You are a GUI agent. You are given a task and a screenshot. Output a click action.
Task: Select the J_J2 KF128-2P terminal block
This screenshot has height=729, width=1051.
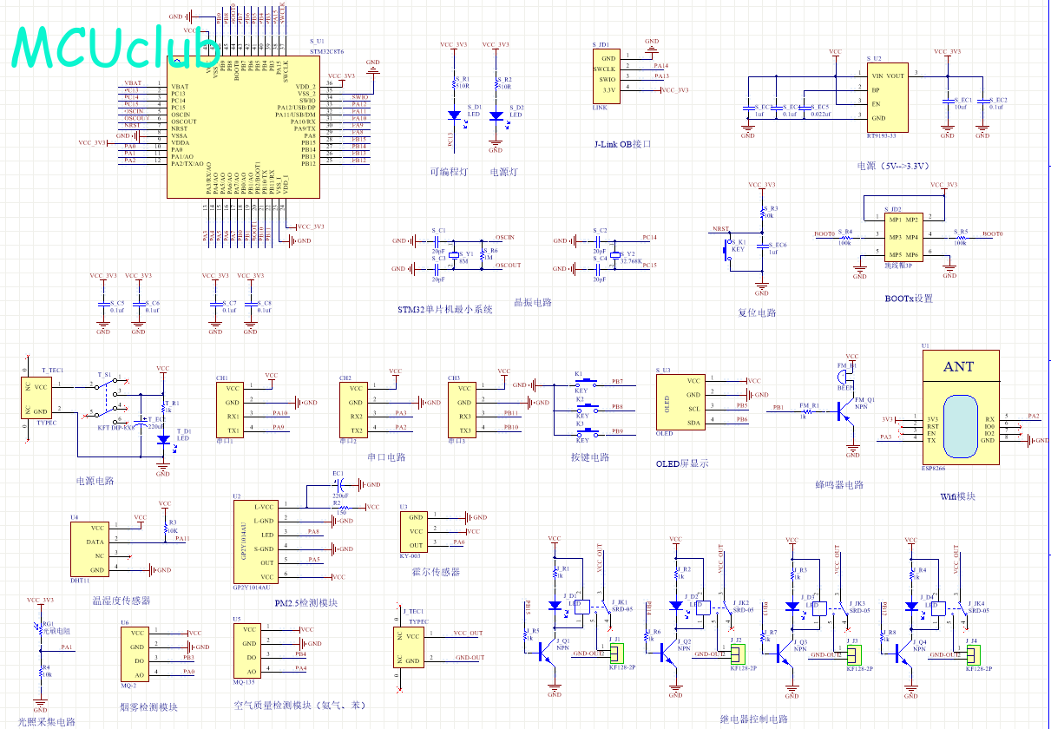(x=738, y=653)
